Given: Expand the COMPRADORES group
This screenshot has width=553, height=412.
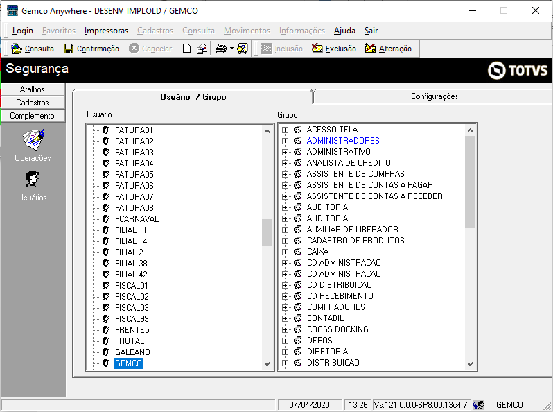Looking at the screenshot, I should [285, 307].
